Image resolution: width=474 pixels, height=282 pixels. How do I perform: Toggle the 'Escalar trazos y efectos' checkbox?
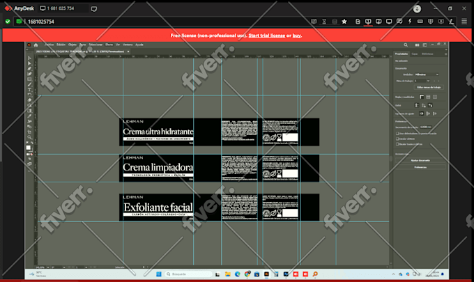pyautogui.click(x=397, y=144)
